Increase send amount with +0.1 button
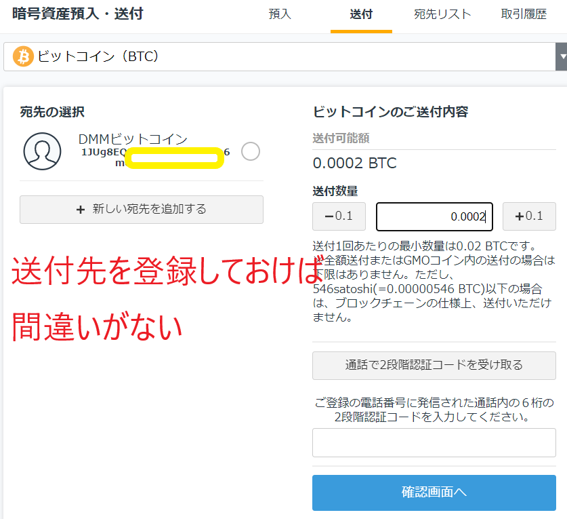The width and height of the screenshot is (567, 519). (529, 216)
